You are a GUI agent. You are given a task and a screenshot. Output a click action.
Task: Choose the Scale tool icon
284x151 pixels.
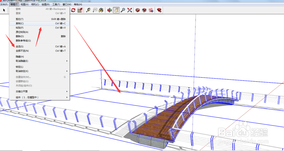click(x=80, y=10)
